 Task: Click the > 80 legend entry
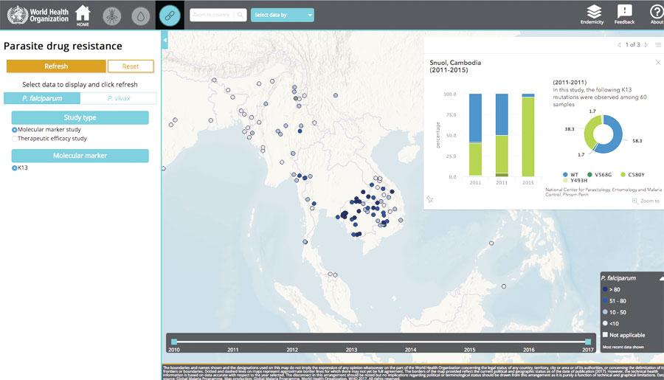(612, 290)
